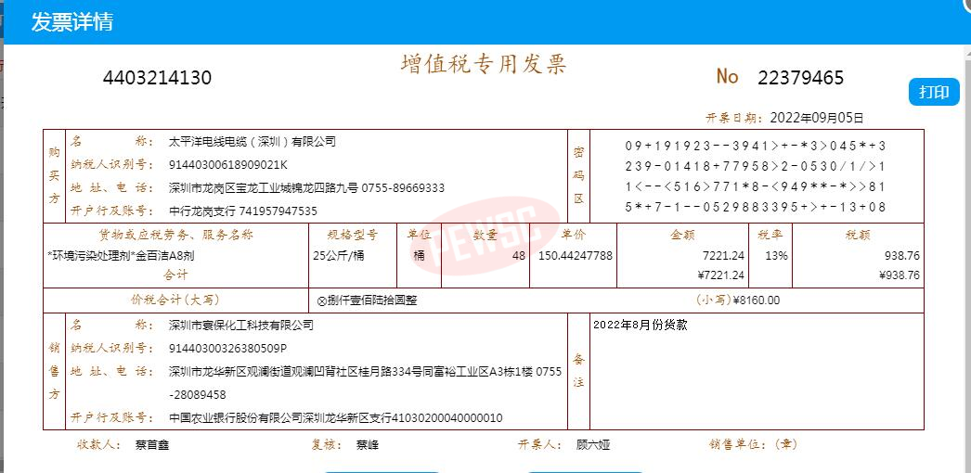
Task: Select lowercase total ¥8160.00
Action: [757, 300]
